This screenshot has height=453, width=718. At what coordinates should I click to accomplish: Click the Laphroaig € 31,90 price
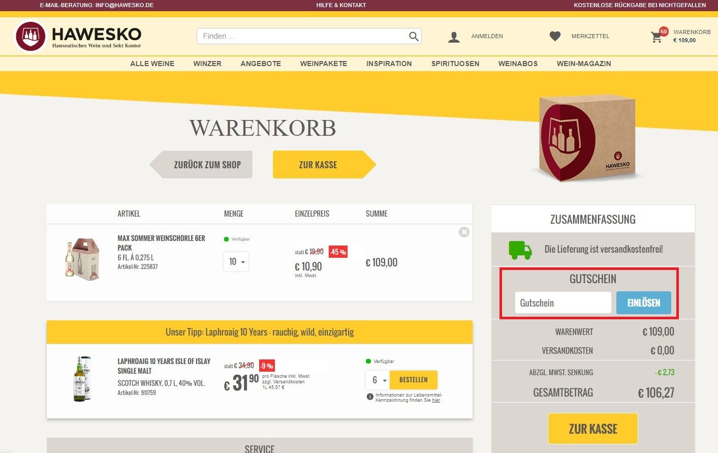click(241, 383)
